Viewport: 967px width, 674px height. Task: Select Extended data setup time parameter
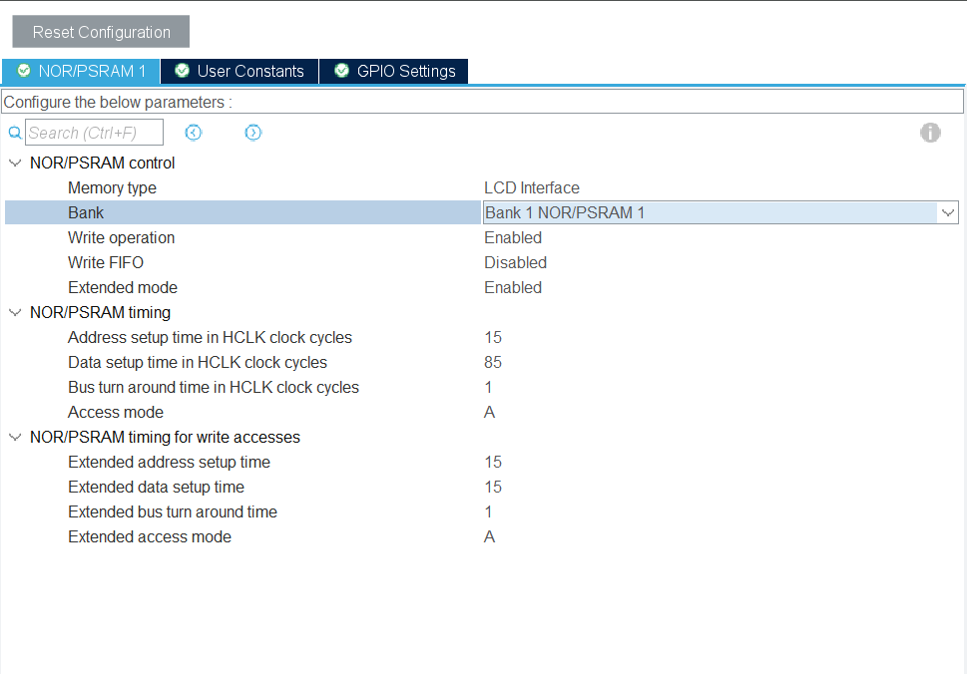156,488
